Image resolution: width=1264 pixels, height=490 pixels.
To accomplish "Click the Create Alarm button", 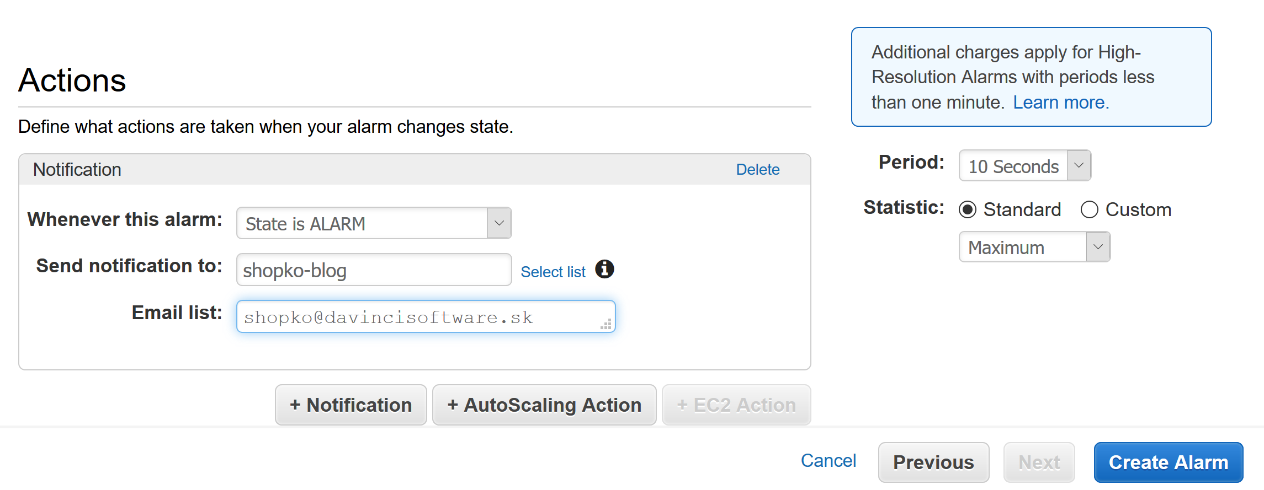I will point(1169,462).
